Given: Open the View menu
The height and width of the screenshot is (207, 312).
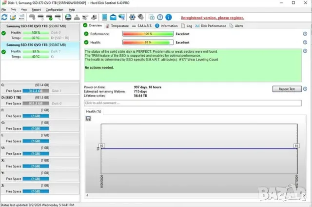Looking at the screenshot, I should click(x=24, y=10).
